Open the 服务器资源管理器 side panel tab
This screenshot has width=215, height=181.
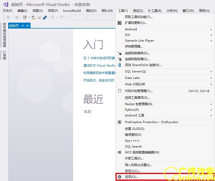click(x=4, y=35)
